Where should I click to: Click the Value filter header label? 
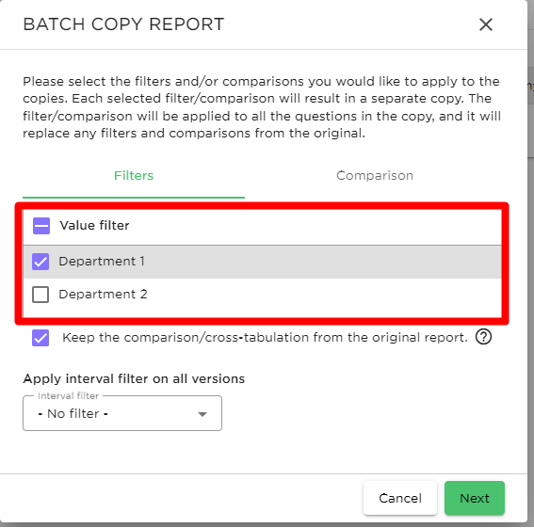tap(94, 225)
